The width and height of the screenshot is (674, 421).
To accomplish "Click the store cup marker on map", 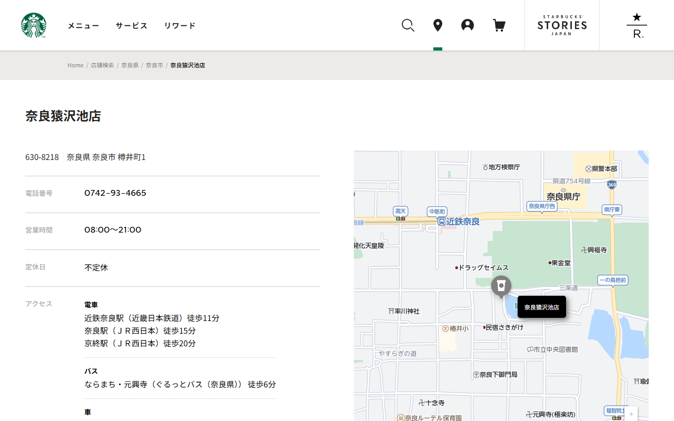I will pos(501,286).
